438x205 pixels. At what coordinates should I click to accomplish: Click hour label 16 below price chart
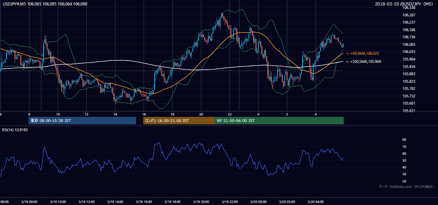pyautogui.click(x=144, y=114)
